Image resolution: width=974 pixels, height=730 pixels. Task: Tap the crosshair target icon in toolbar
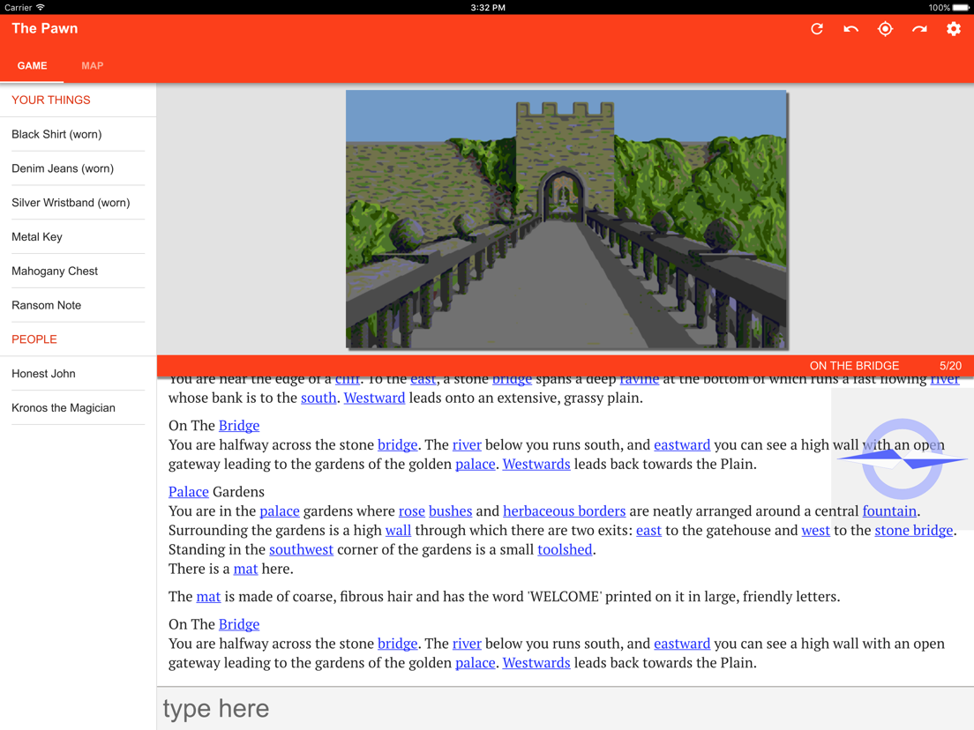coord(885,29)
